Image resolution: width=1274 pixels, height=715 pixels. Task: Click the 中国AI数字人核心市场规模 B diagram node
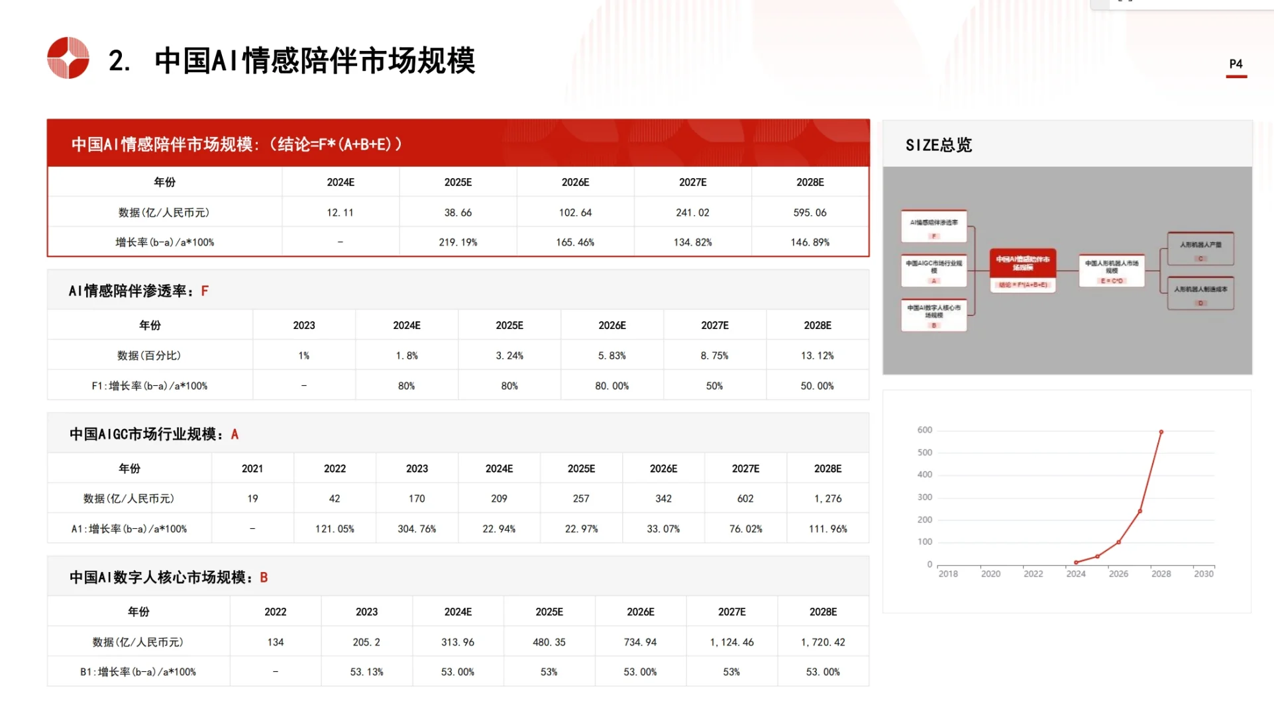933,314
